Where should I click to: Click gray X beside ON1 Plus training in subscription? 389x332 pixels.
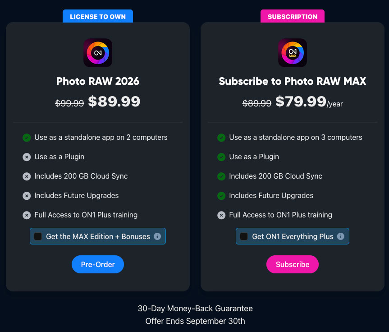pos(221,215)
